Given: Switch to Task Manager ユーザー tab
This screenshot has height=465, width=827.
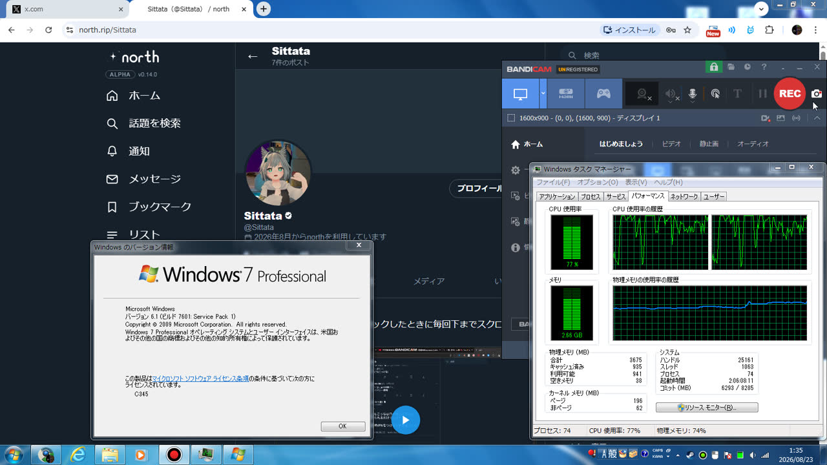Looking at the screenshot, I should [714, 196].
